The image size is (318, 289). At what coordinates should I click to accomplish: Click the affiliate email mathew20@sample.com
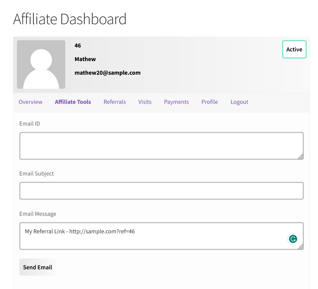click(108, 73)
